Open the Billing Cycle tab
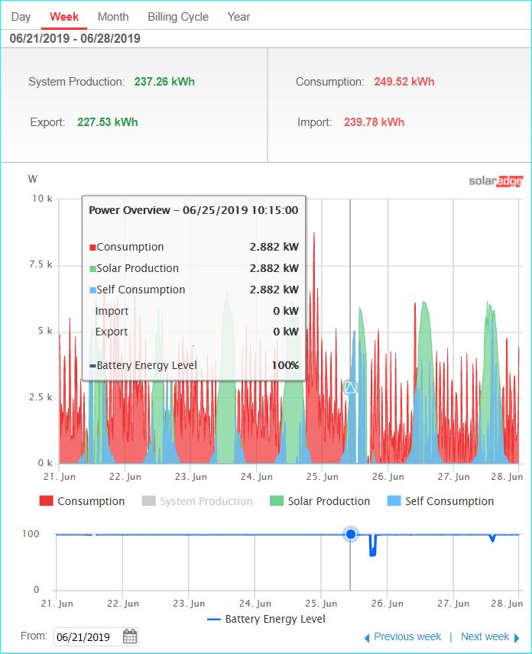This screenshot has height=654, width=532. [178, 17]
